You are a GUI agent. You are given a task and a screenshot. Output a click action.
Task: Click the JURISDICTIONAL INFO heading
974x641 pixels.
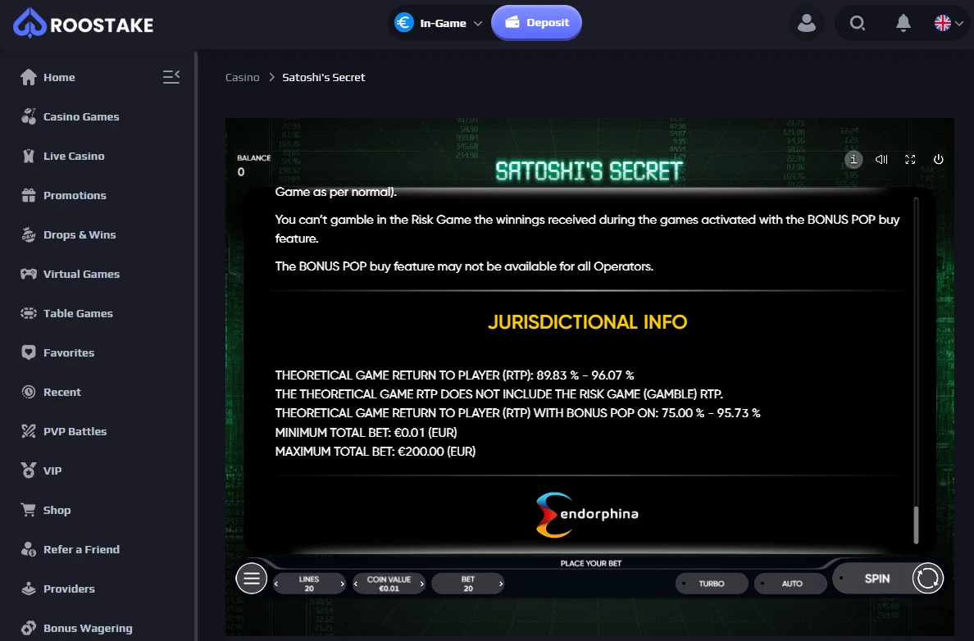pos(587,322)
